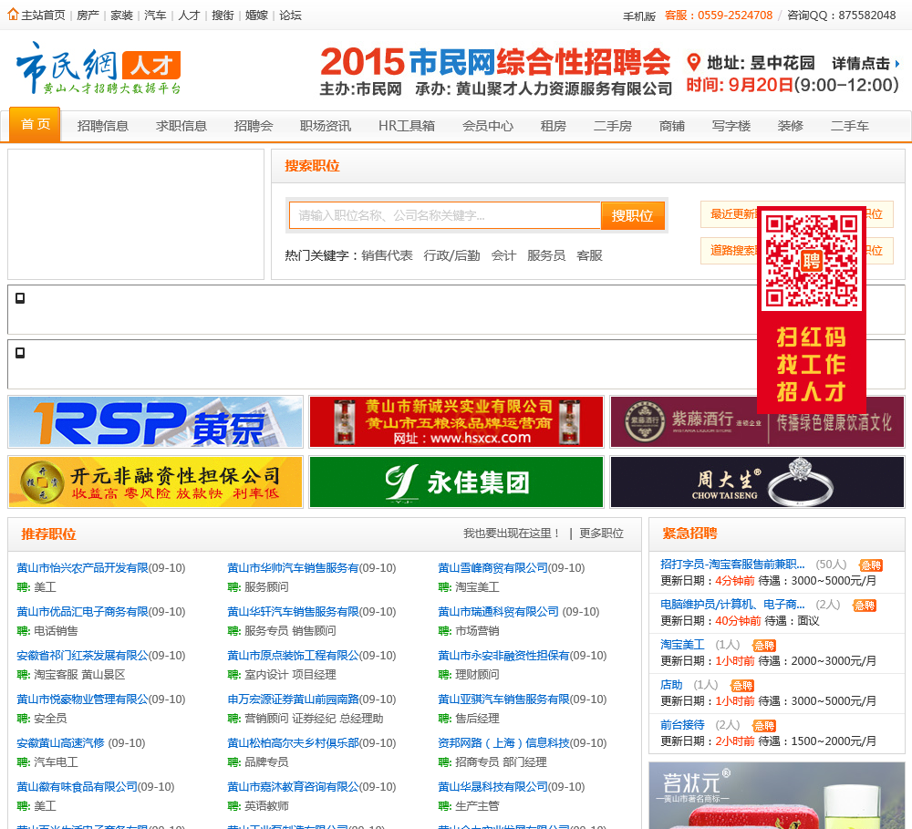Open the 周大生 Chow Tai Seng ad

[757, 482]
